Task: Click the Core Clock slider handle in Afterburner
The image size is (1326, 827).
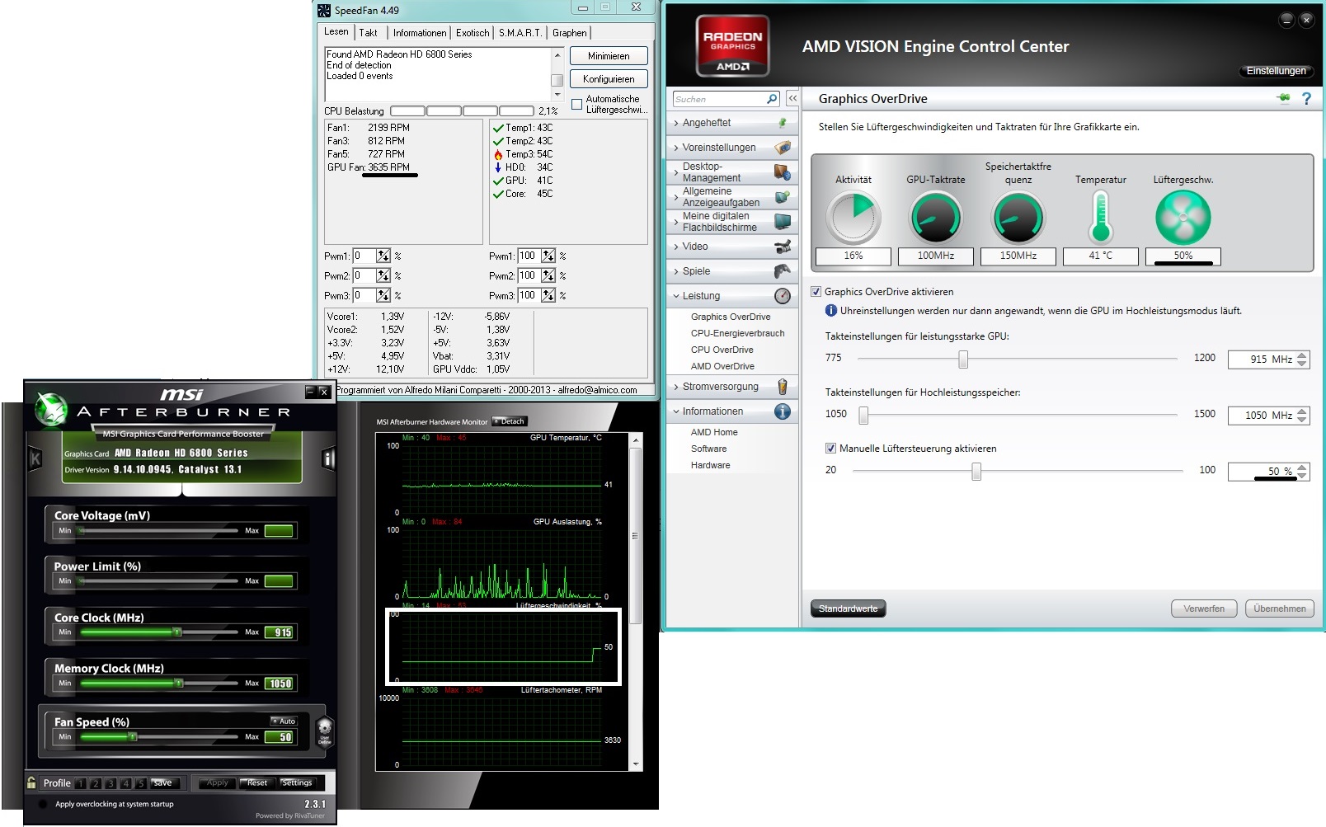Action: click(x=177, y=632)
